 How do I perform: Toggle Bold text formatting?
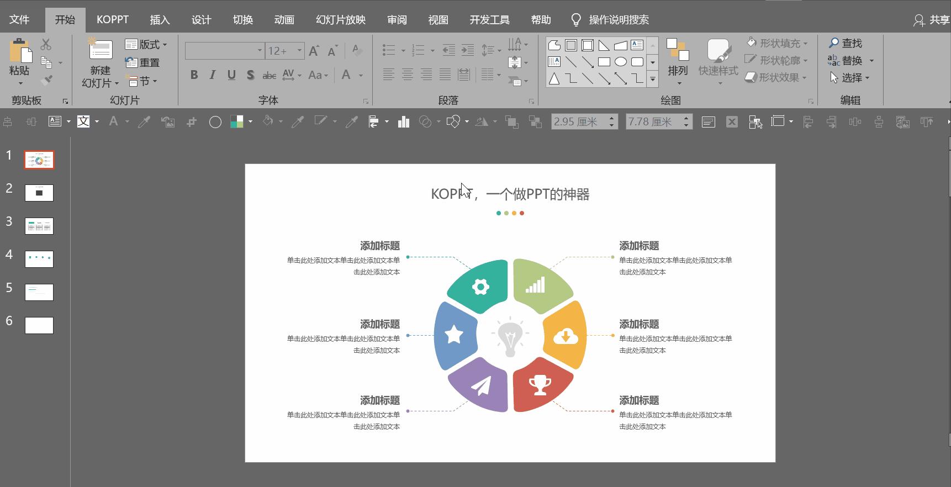click(194, 75)
